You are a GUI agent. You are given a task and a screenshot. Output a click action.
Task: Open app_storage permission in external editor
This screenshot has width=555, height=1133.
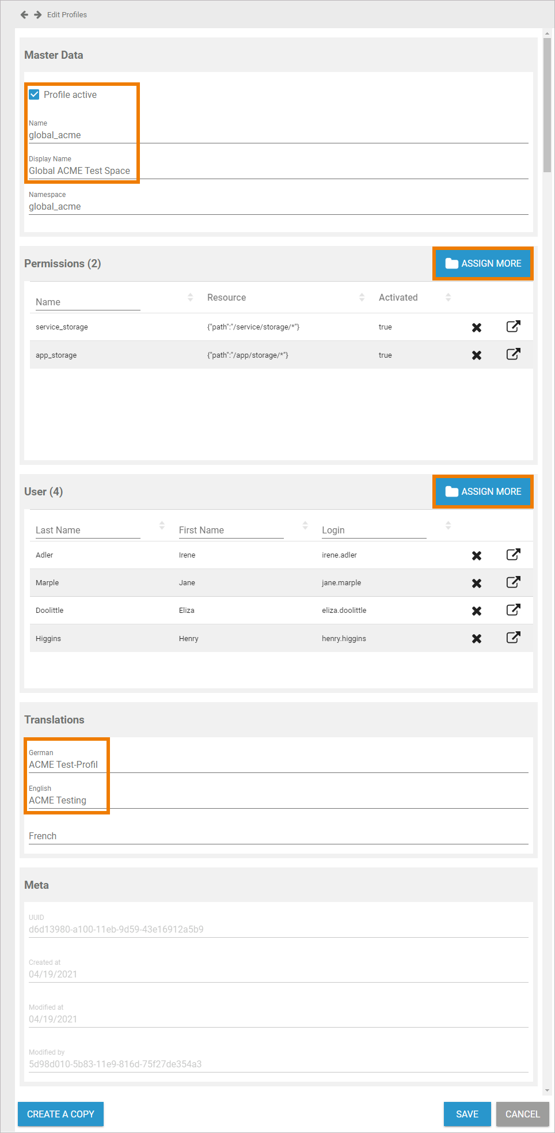pos(513,354)
